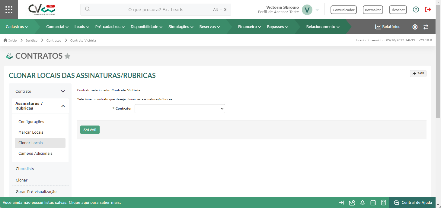The image size is (441, 208).
Task: Open the Cadastros menu
Action: point(17,27)
